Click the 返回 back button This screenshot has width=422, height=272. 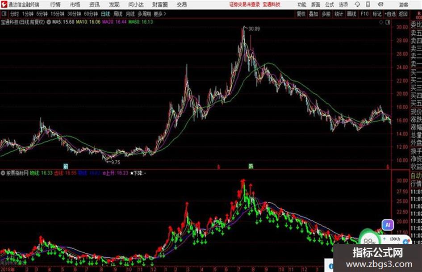click(x=403, y=14)
